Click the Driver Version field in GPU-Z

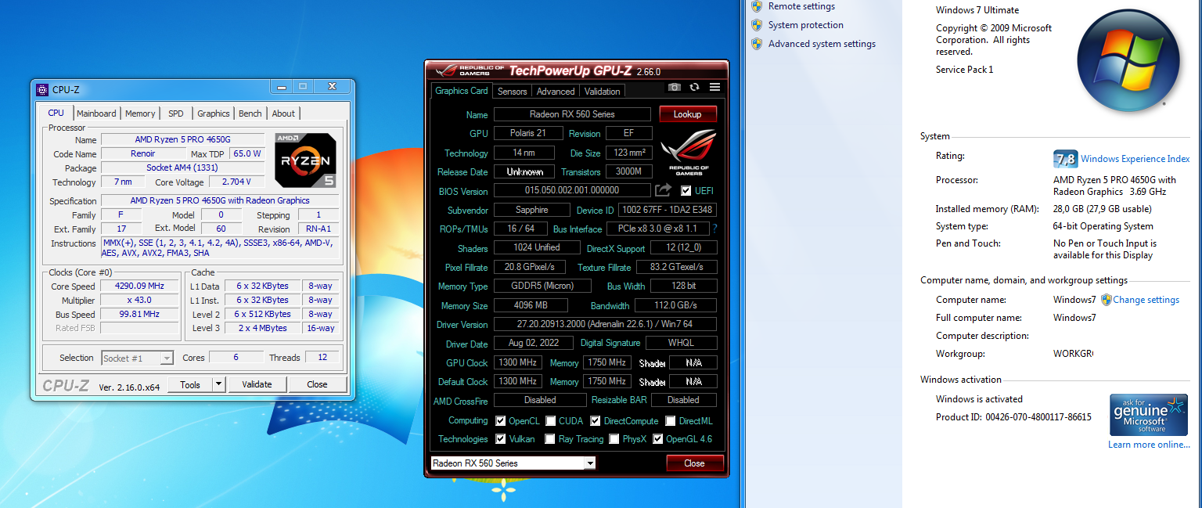click(604, 325)
